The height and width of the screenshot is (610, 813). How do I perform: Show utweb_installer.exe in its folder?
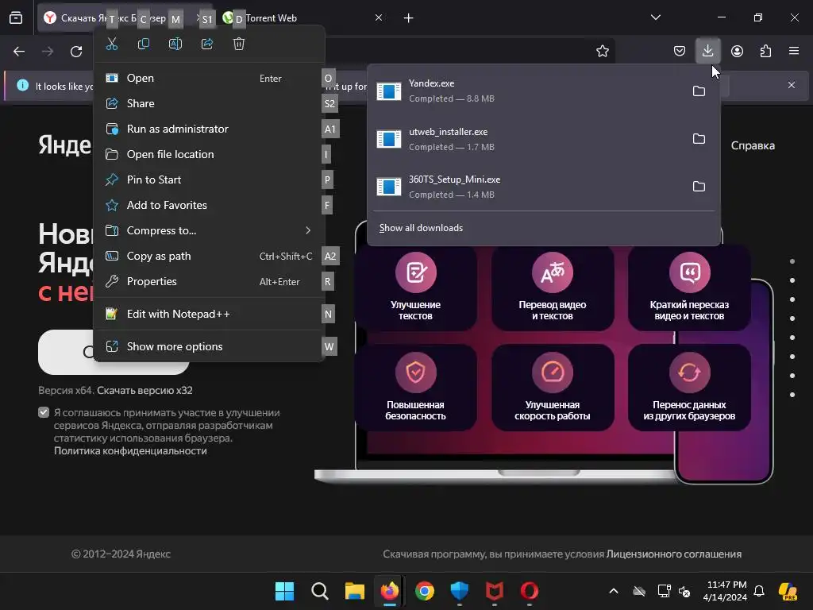(699, 139)
